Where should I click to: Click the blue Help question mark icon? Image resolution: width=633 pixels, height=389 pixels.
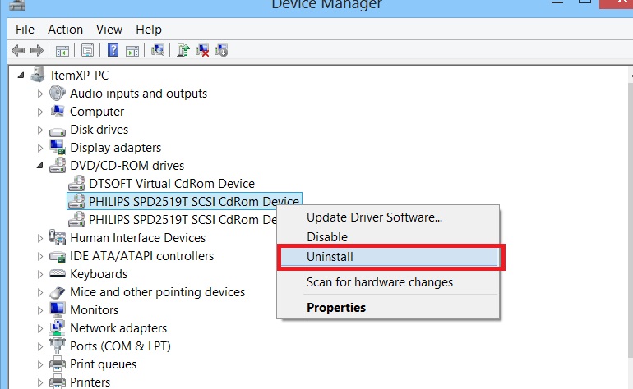(x=113, y=51)
